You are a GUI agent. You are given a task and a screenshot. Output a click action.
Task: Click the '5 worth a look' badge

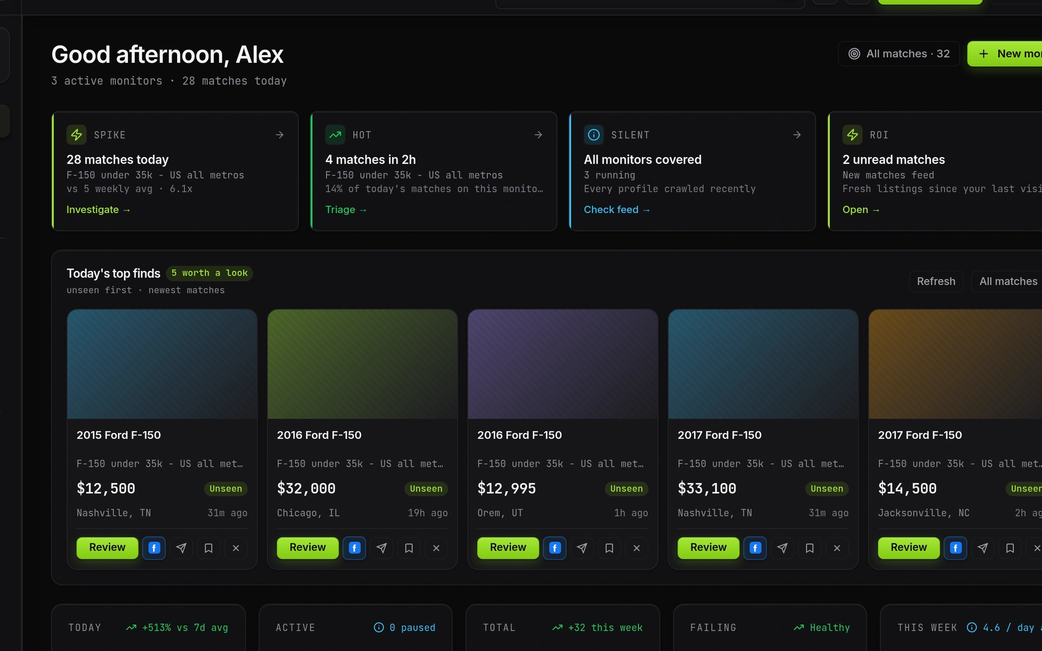pyautogui.click(x=209, y=273)
